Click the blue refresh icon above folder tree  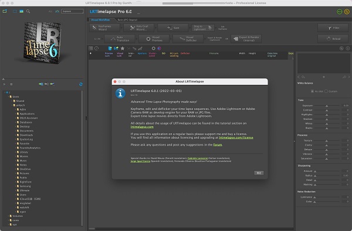(x=81, y=84)
